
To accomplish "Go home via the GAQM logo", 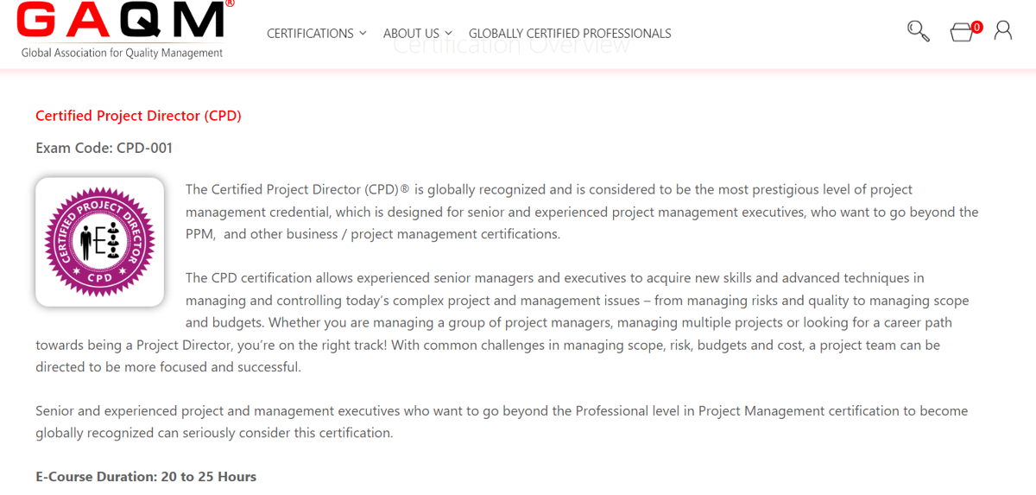I will [124, 29].
